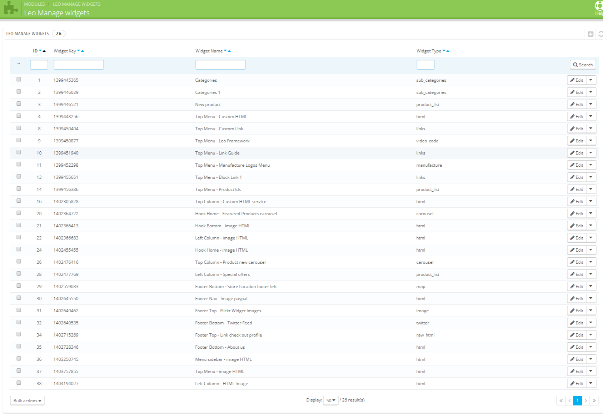This screenshot has width=603, height=414.
Task: Sort ID column descending
Action: tap(40, 51)
